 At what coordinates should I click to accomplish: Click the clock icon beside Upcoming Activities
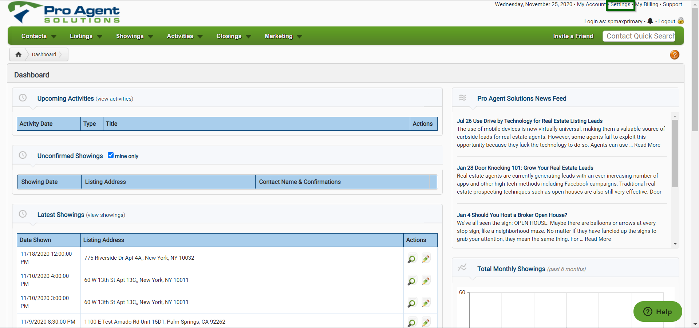23,98
